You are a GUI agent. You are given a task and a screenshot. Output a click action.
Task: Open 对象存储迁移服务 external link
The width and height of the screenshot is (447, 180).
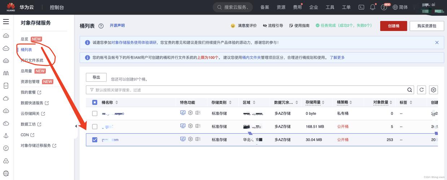[39, 145]
